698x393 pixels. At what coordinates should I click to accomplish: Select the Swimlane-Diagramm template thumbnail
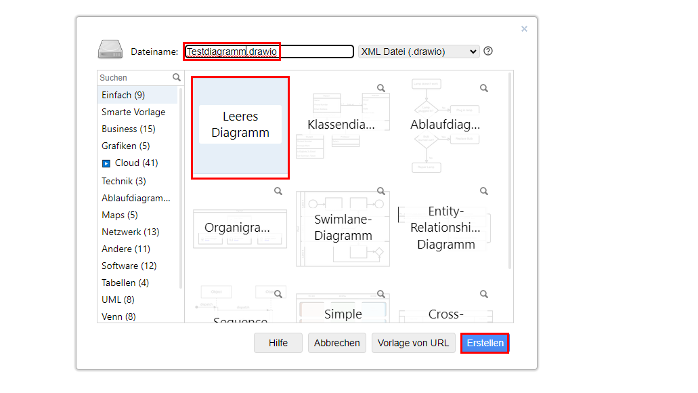click(343, 227)
